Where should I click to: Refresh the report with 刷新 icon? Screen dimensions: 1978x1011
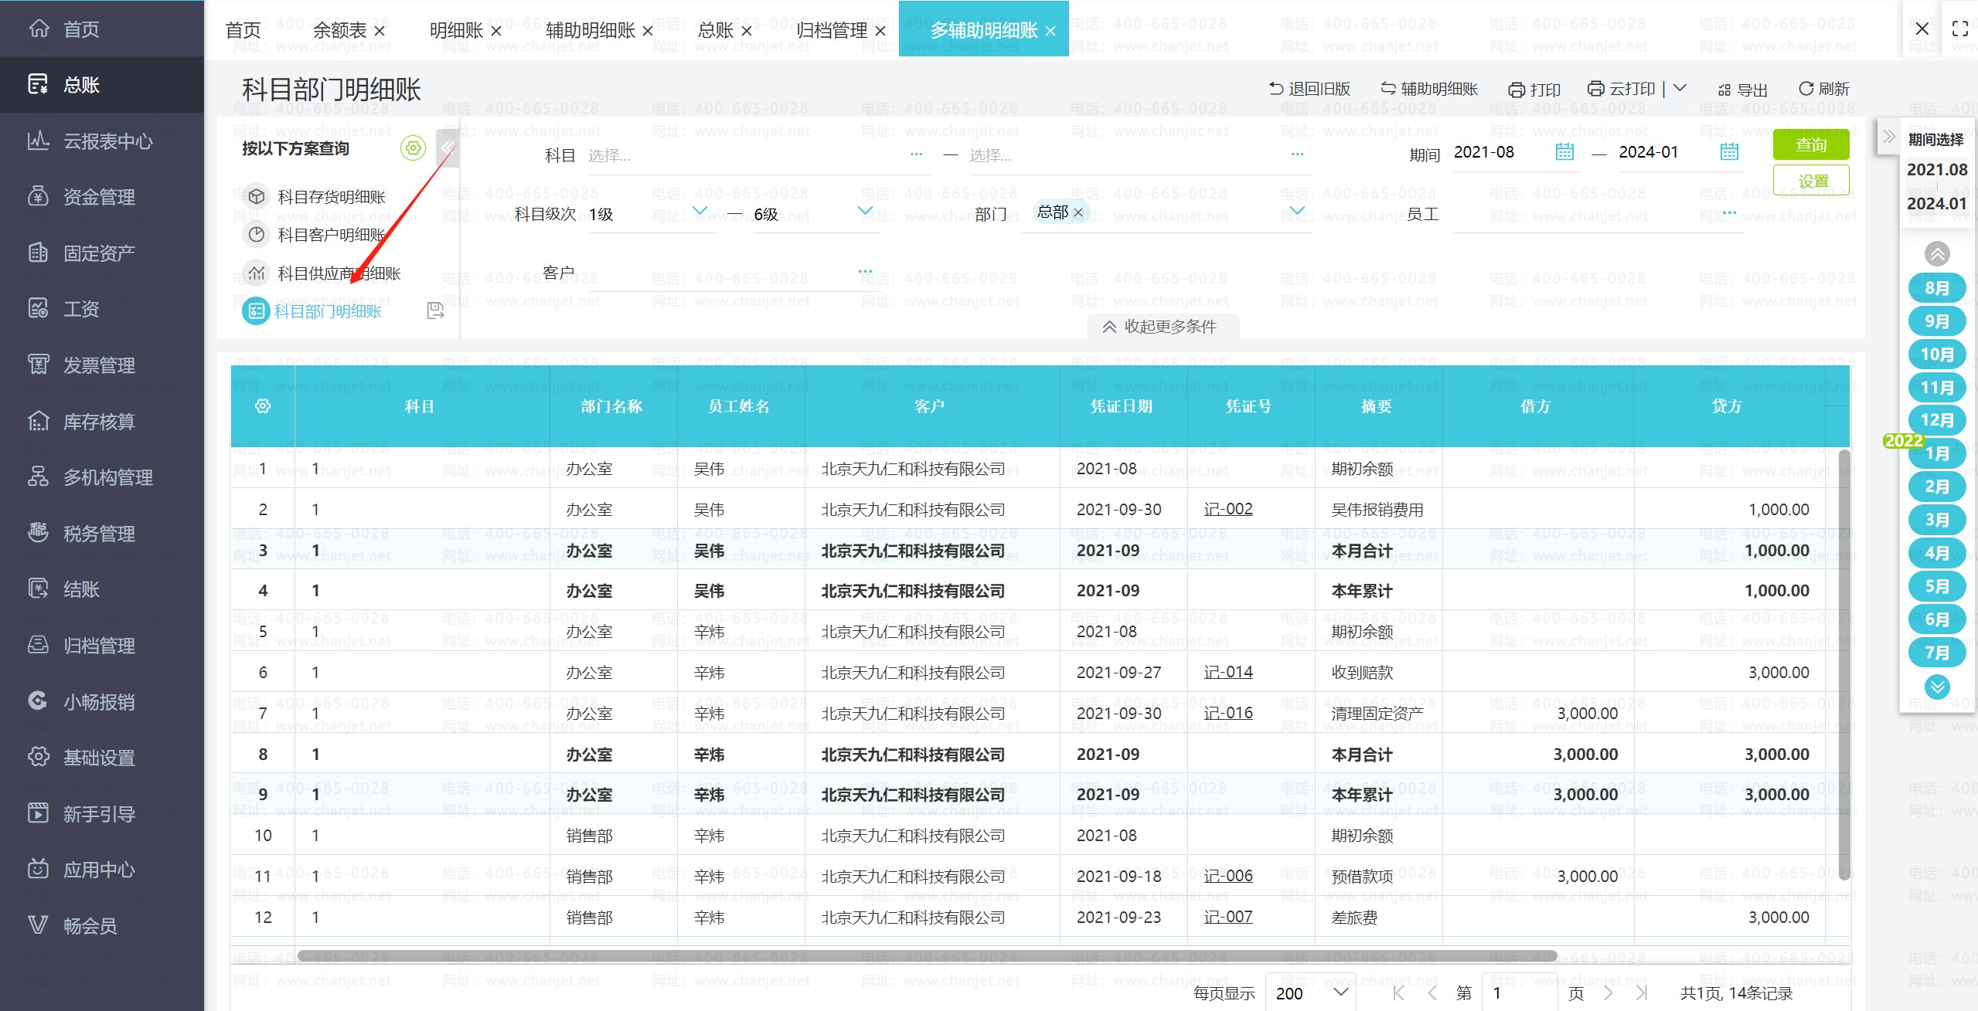coord(1806,89)
